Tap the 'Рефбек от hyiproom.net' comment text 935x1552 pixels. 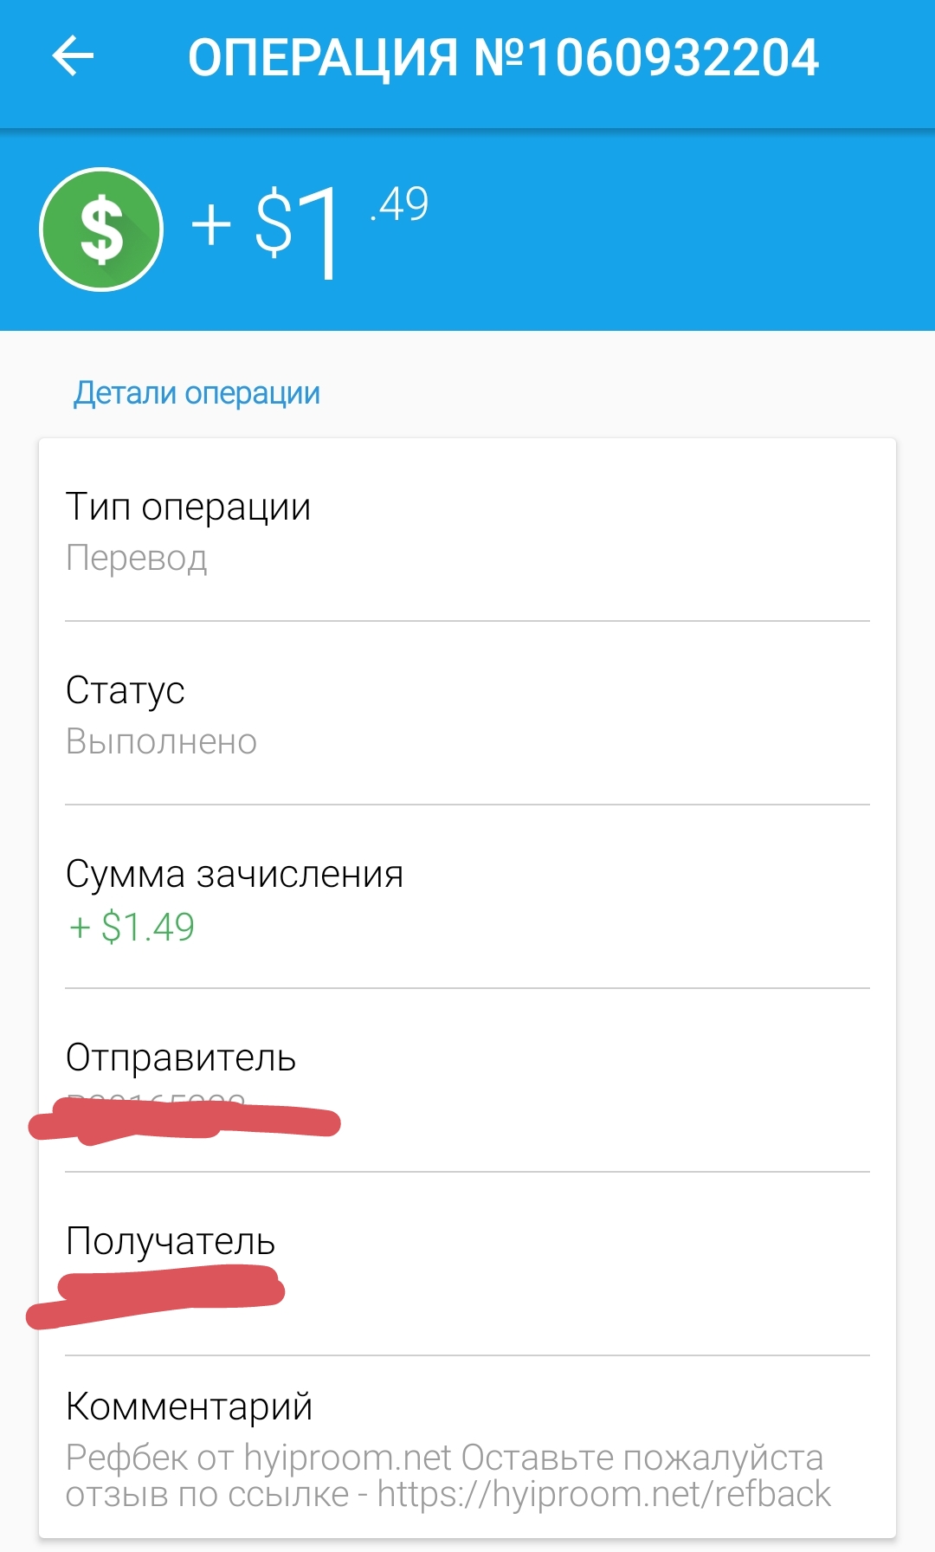[x=259, y=1458]
